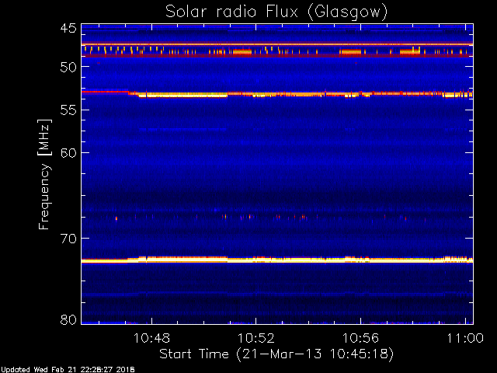Click the 11:00 time tick label
This screenshot has height=373, width=497.
[465, 338]
